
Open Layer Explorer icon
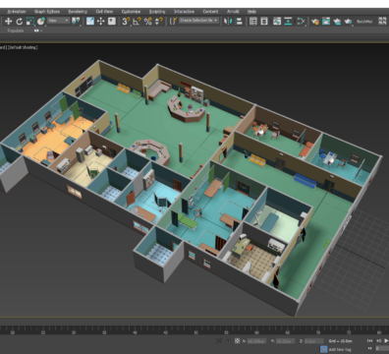click(264, 22)
